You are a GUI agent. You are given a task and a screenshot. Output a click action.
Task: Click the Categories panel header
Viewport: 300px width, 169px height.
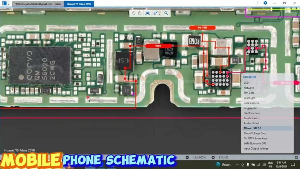tap(249, 77)
